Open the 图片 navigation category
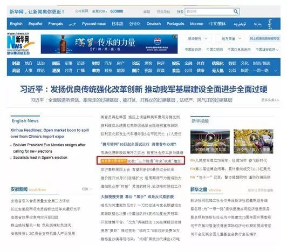Image resolution: width=287 pixels, height=251 pixels. coord(136,71)
